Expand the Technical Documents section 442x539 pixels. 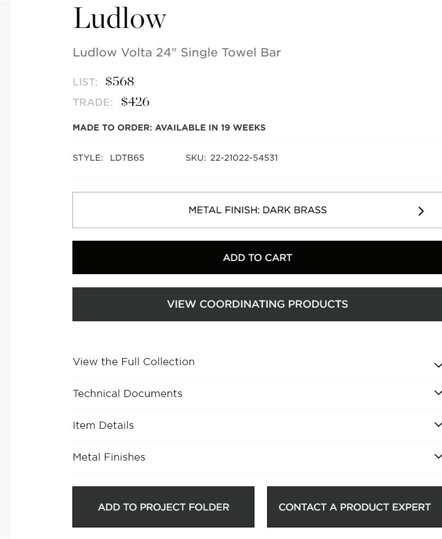coord(128,394)
